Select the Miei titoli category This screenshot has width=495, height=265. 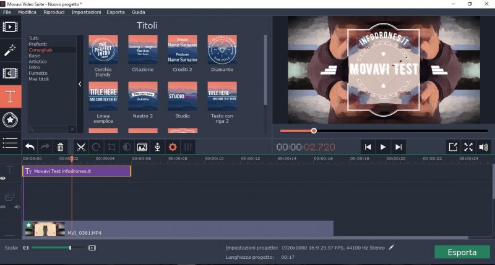point(38,79)
